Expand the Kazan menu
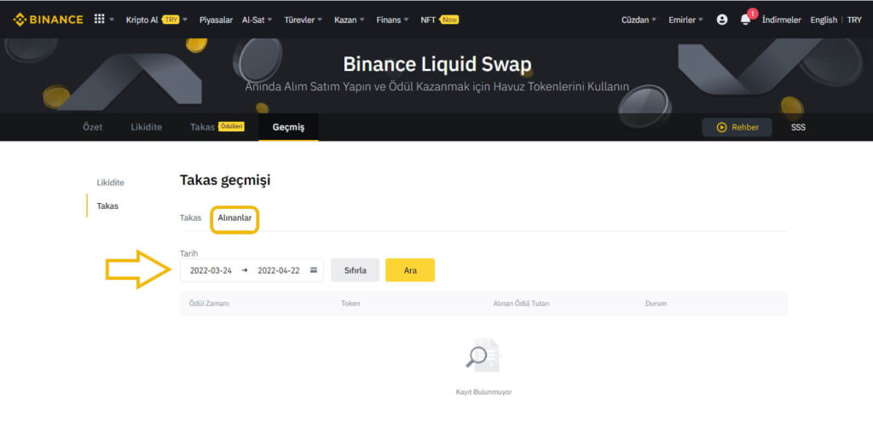This screenshot has width=873, height=423. (x=350, y=20)
